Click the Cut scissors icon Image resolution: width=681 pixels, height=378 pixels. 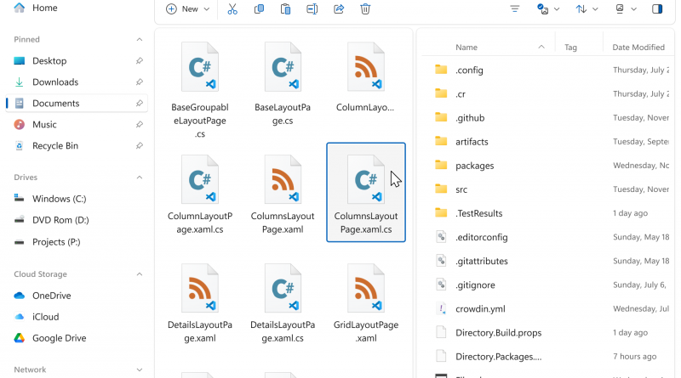pyautogui.click(x=232, y=9)
